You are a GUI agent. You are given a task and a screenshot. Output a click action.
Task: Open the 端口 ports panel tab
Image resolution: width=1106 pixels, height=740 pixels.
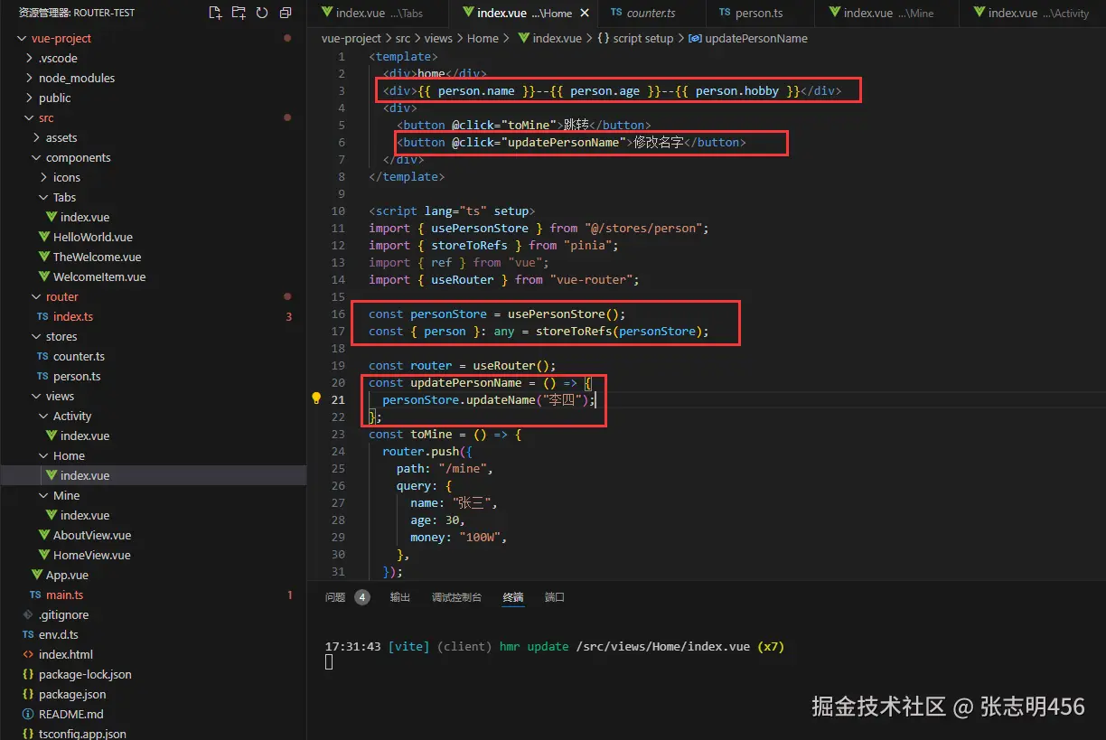555,597
